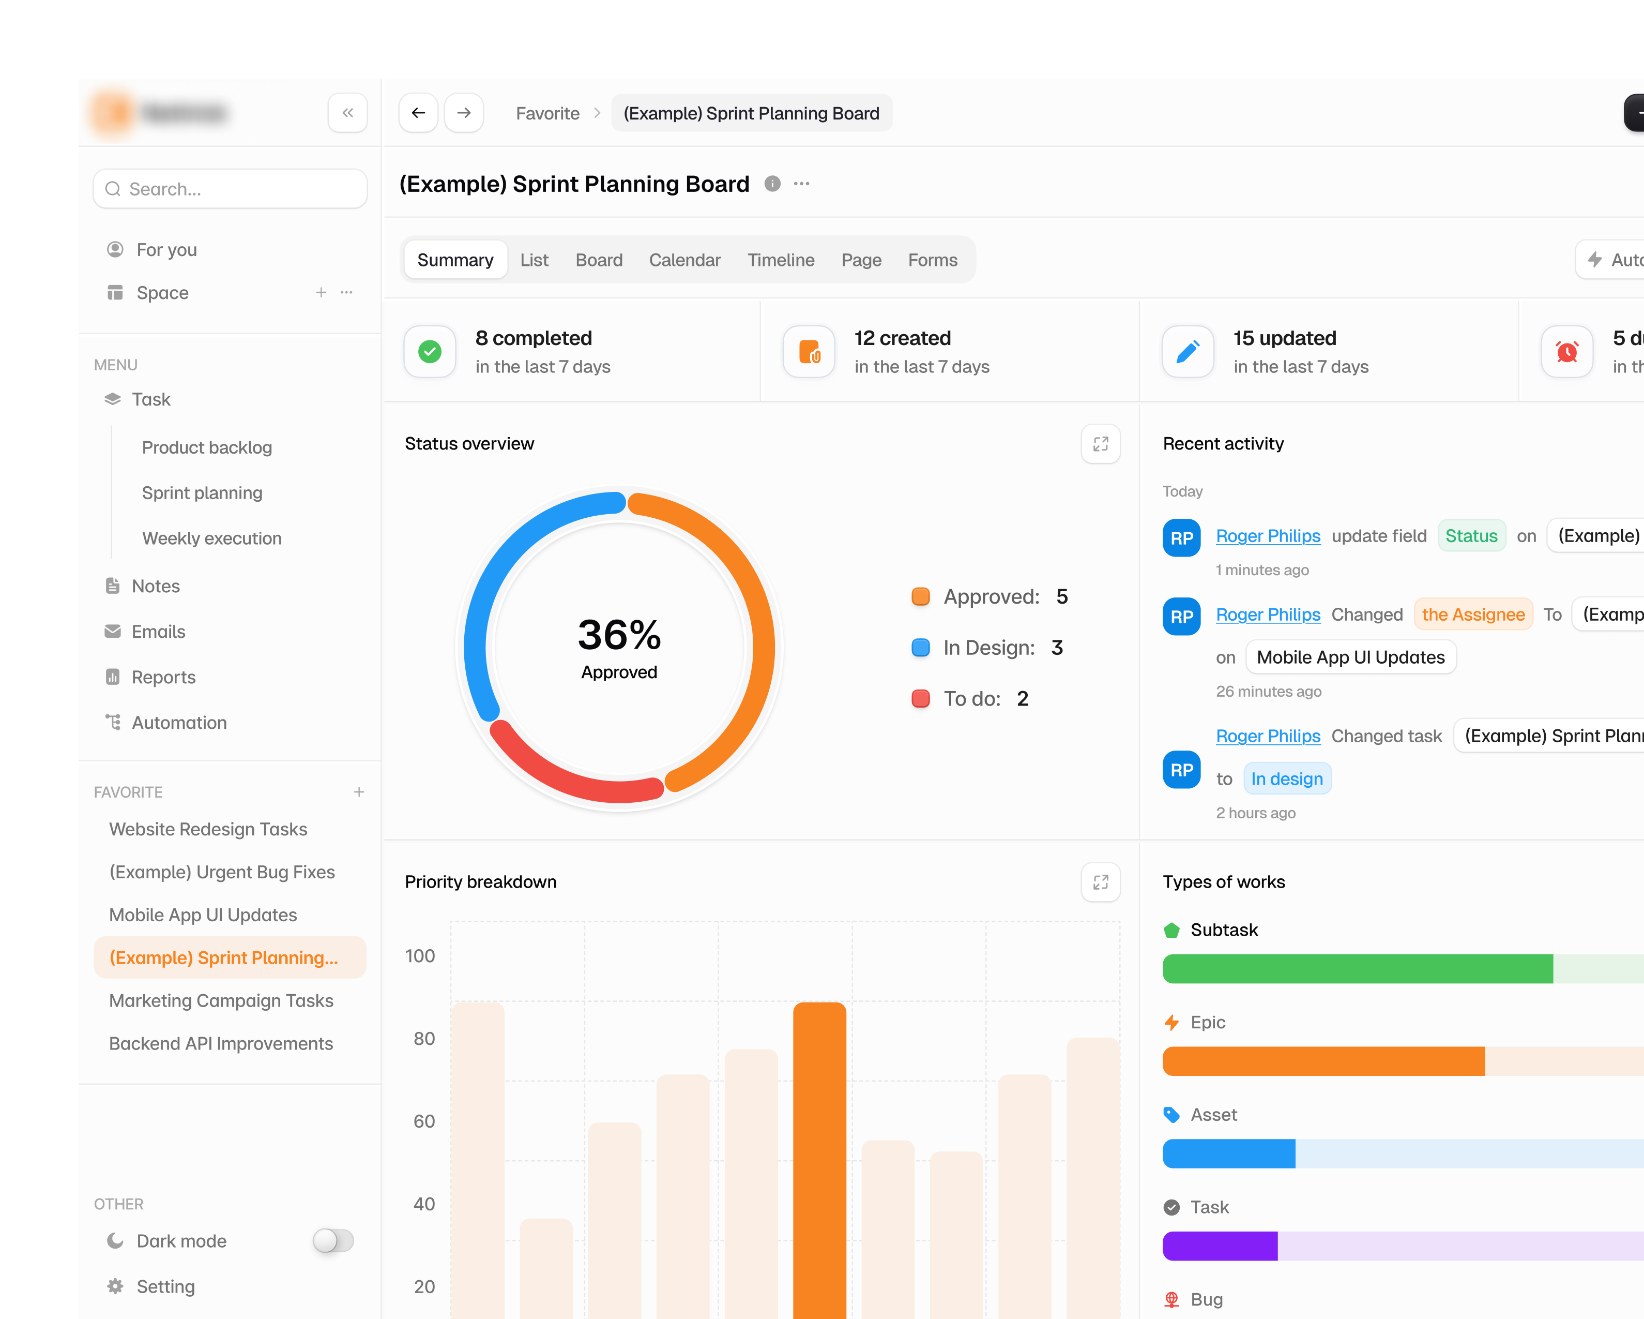Expand the Task menu tree
This screenshot has height=1319, width=1644.
[151, 399]
